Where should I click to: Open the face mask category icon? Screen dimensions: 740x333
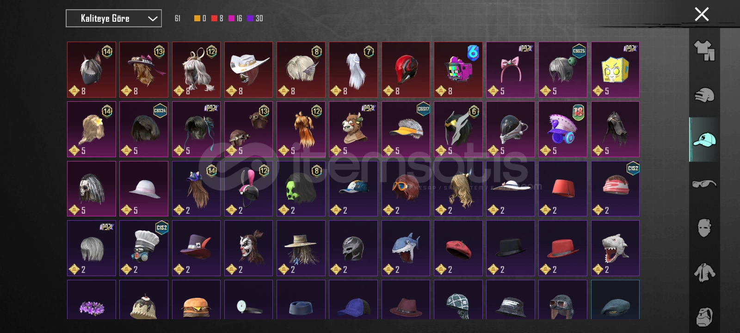tap(704, 228)
